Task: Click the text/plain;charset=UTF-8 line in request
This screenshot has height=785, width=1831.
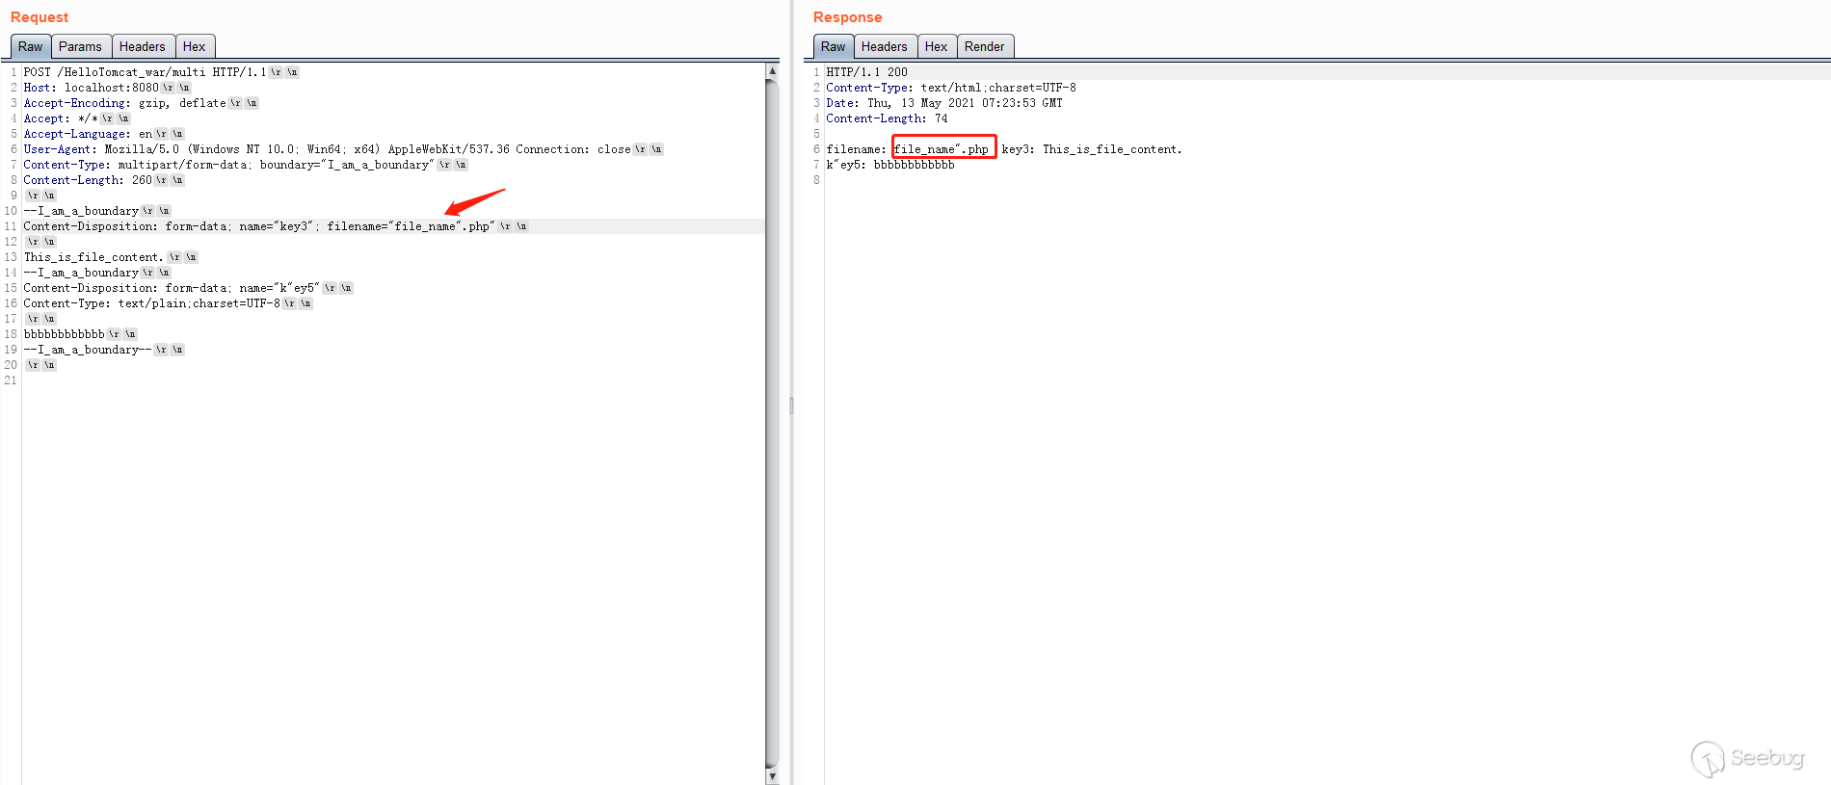Action: (x=168, y=303)
